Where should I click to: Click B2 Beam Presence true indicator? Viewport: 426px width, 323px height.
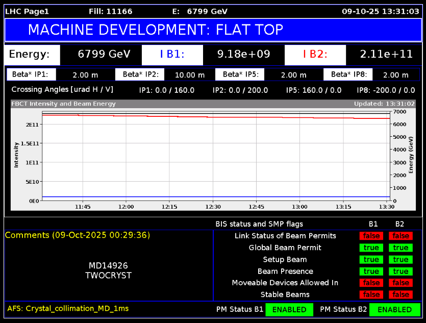[x=400, y=271]
